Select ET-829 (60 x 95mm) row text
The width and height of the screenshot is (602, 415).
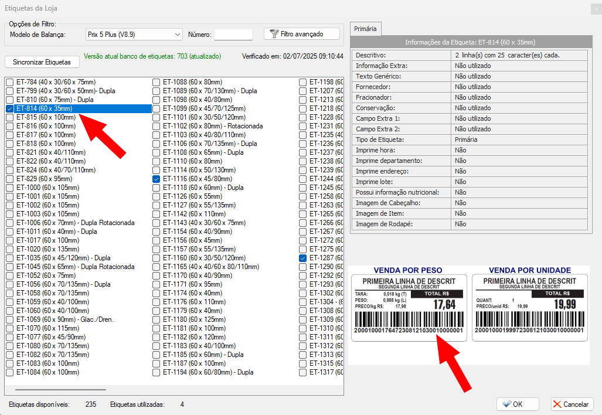[44, 179]
